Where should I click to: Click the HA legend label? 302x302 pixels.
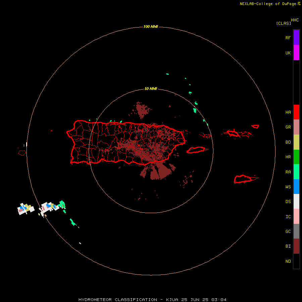tap(288, 112)
